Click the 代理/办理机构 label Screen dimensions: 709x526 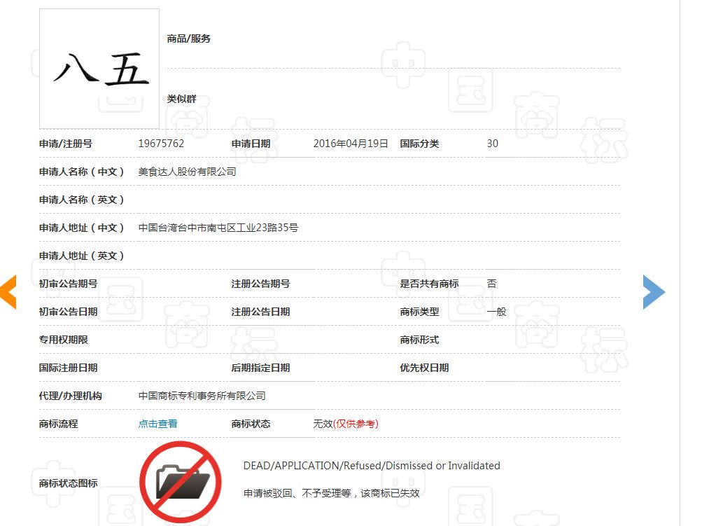click(71, 396)
